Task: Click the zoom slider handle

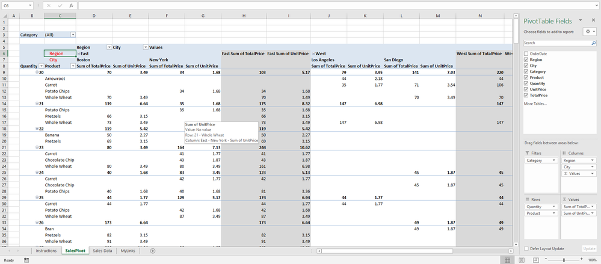Action: pos(564,260)
